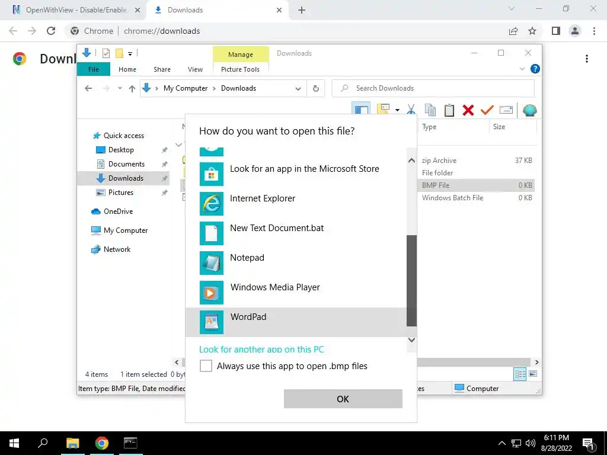Click Explorer back arrow
This screenshot has width=607, height=455.
[88, 88]
